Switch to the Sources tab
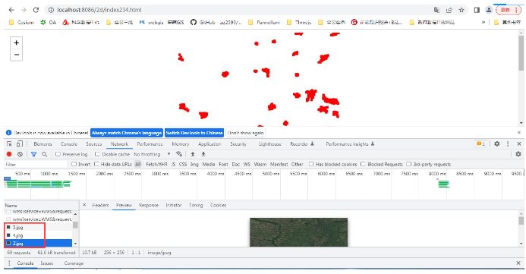This screenshot has width=526, height=274. (x=94, y=144)
